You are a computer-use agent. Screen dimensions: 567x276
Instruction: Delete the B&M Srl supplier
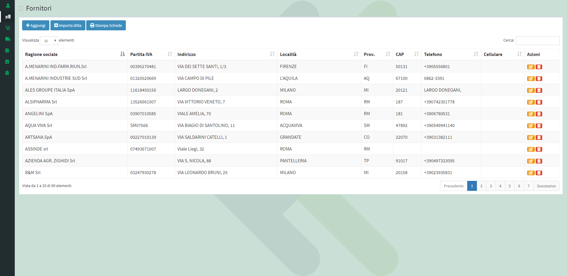pyautogui.click(x=539, y=173)
